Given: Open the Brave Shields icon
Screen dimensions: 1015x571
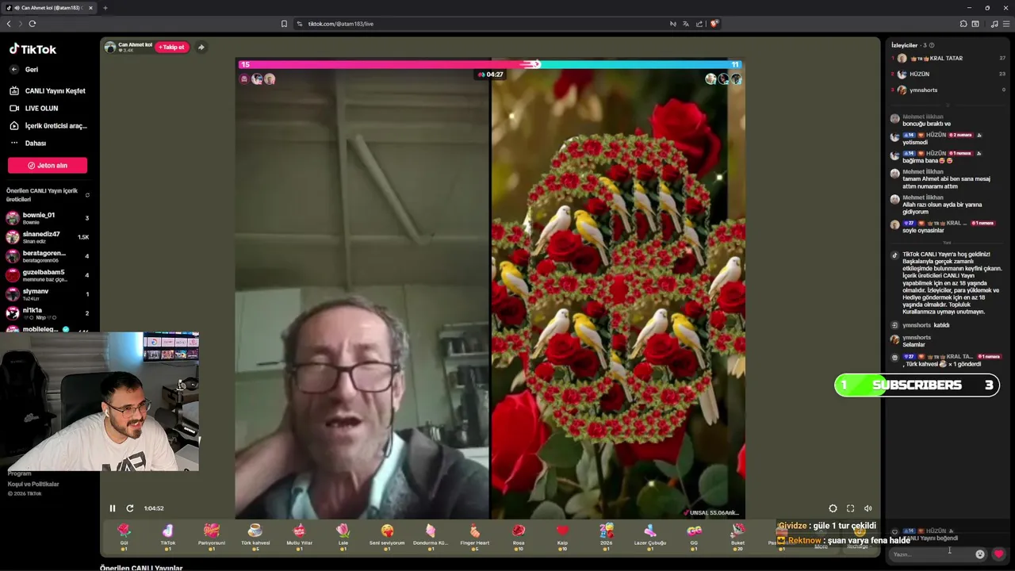Looking at the screenshot, I should tap(714, 24).
